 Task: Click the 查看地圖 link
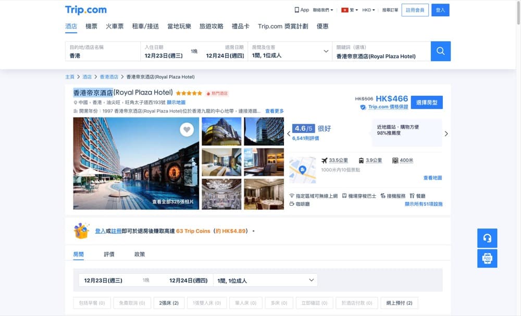coord(432,178)
